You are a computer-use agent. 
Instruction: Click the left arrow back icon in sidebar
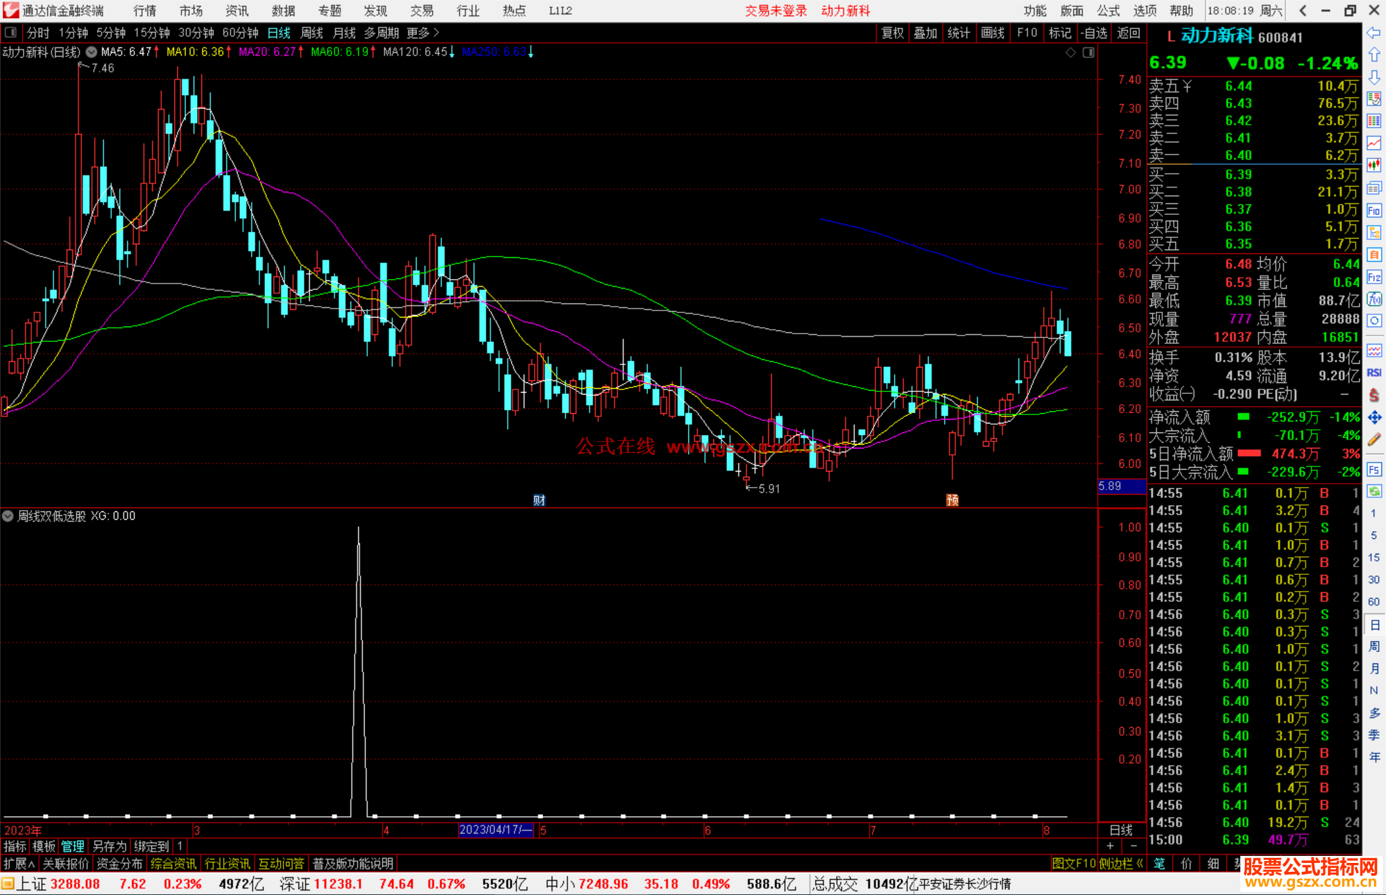1374,32
